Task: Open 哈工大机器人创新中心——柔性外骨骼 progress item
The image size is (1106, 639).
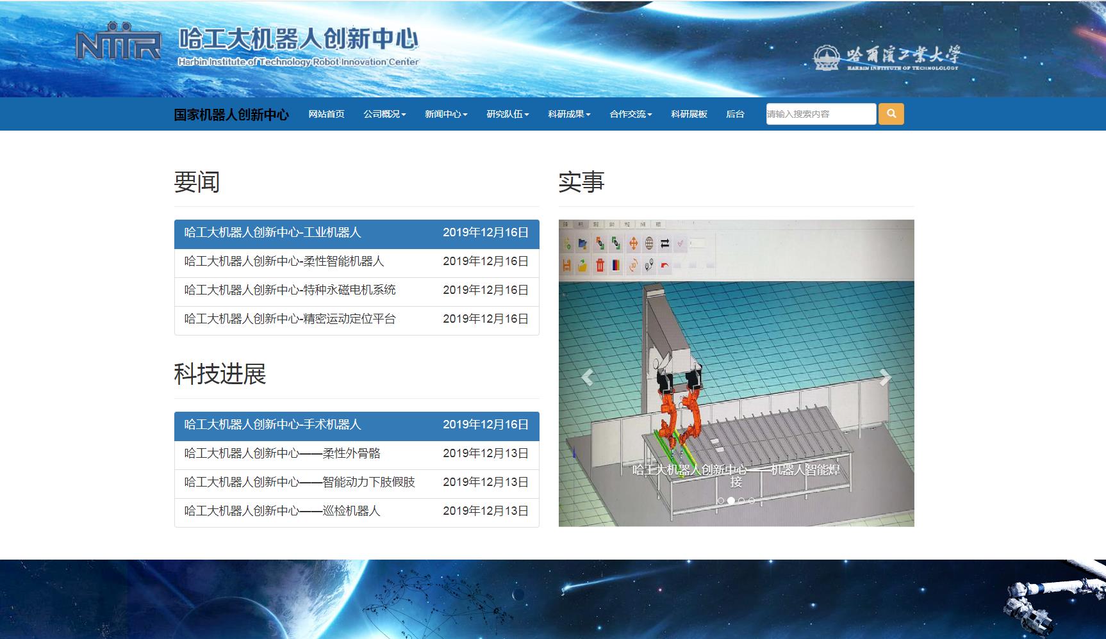Action: [x=356, y=455]
